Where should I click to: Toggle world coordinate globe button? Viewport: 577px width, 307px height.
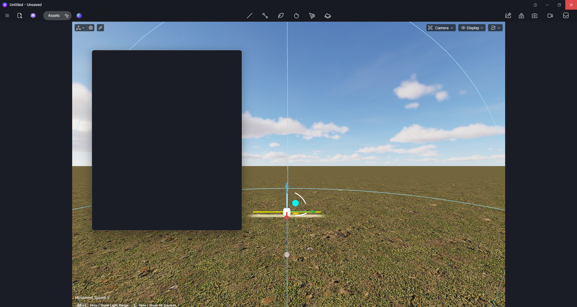(x=91, y=28)
